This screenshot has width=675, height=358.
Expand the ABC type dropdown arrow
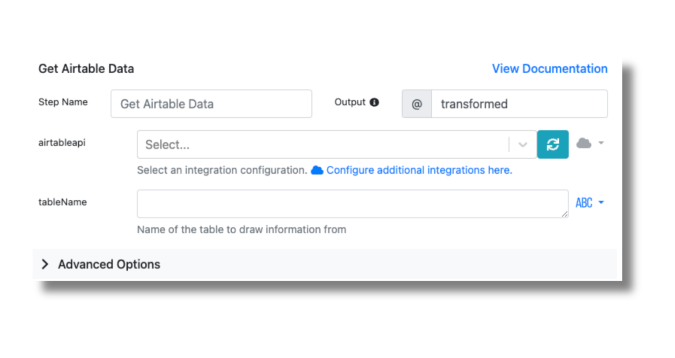pos(600,203)
